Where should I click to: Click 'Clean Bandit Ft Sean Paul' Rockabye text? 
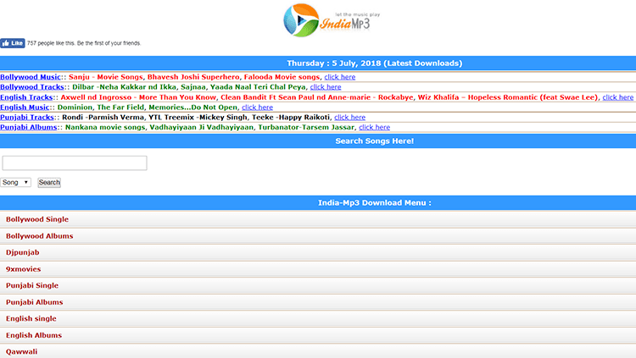coord(317,97)
